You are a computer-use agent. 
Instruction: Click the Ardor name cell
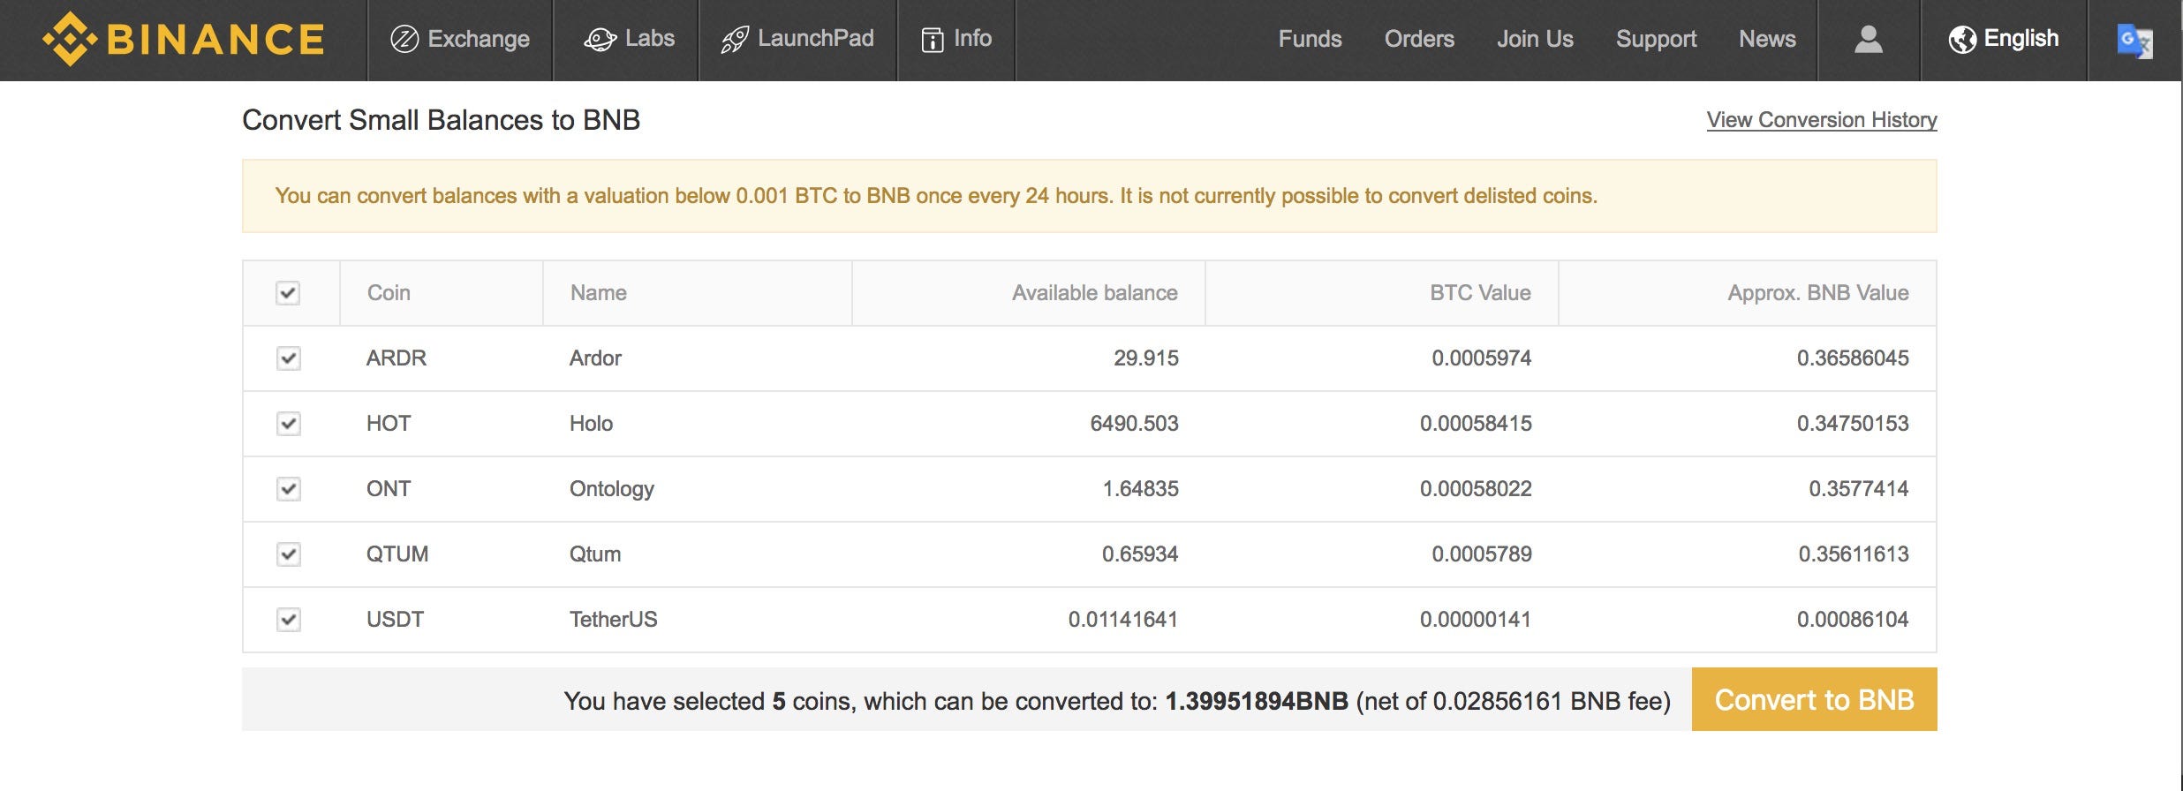click(x=595, y=358)
